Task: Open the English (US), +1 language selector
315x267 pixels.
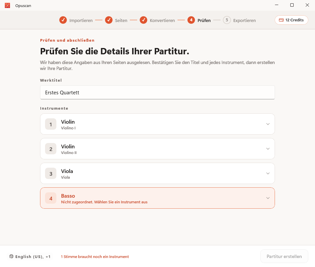Action: [30, 257]
